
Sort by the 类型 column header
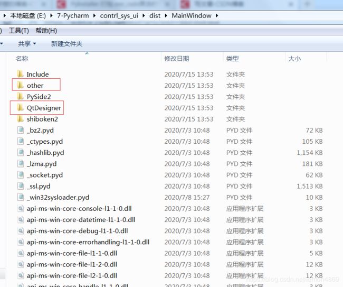[232, 59]
